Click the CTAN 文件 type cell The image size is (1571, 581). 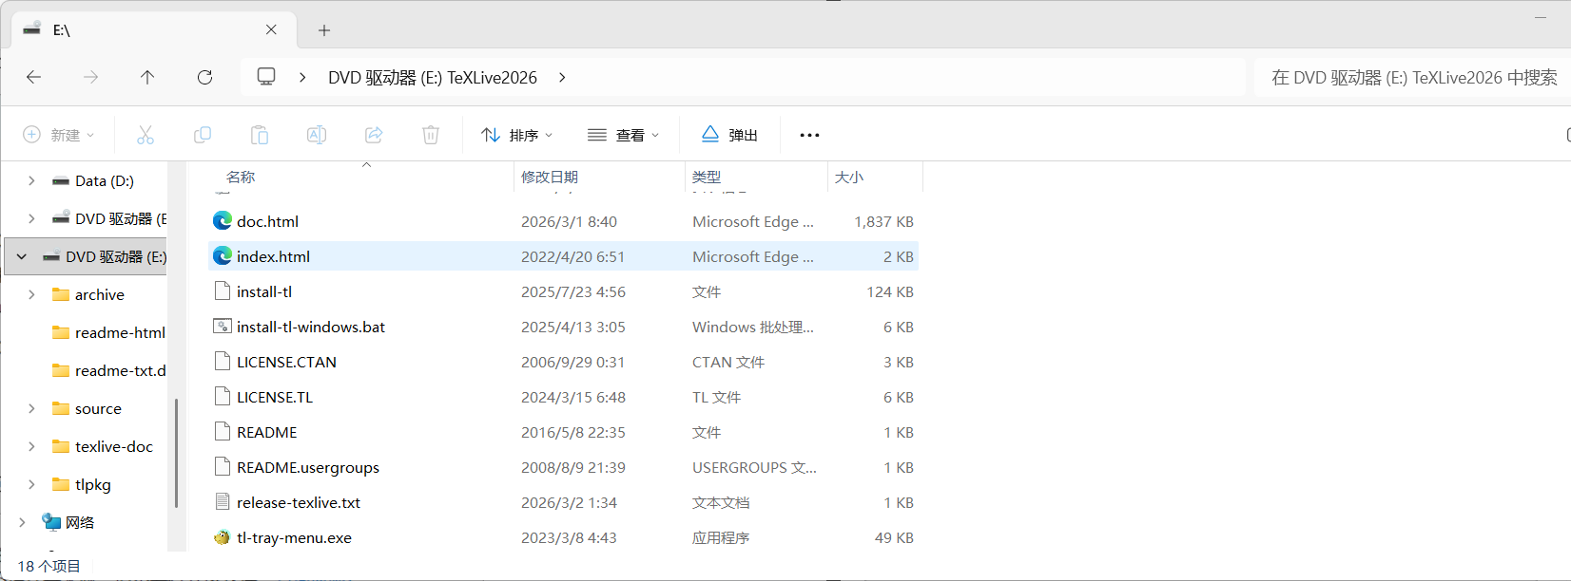click(x=728, y=362)
